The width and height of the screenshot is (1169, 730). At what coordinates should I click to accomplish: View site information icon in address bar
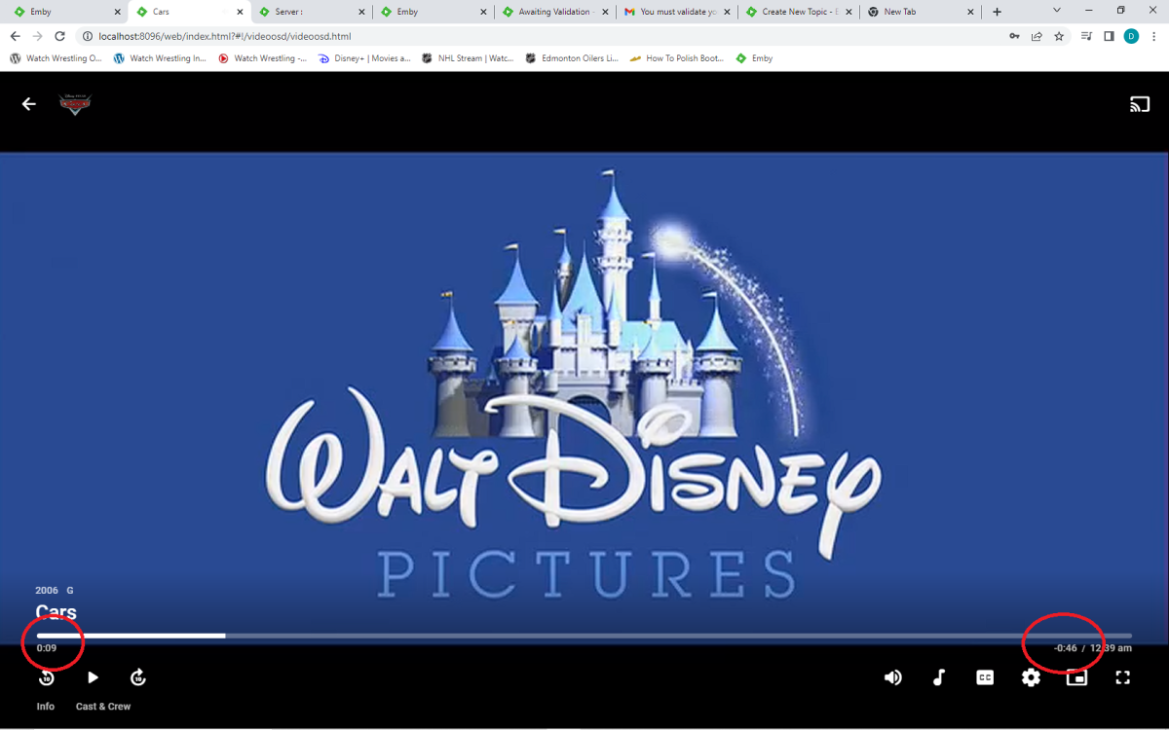click(87, 36)
